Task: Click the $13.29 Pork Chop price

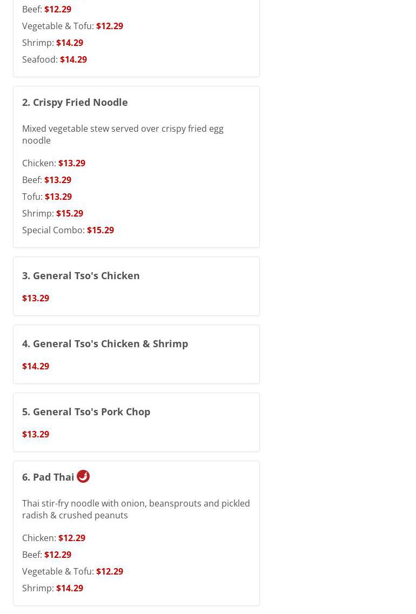Action: coord(36,434)
